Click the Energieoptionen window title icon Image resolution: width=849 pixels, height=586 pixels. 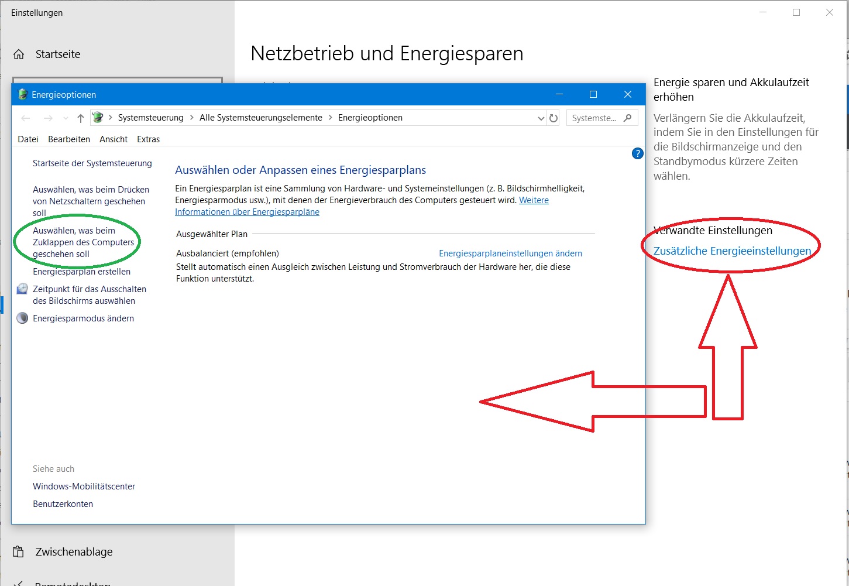(23, 94)
